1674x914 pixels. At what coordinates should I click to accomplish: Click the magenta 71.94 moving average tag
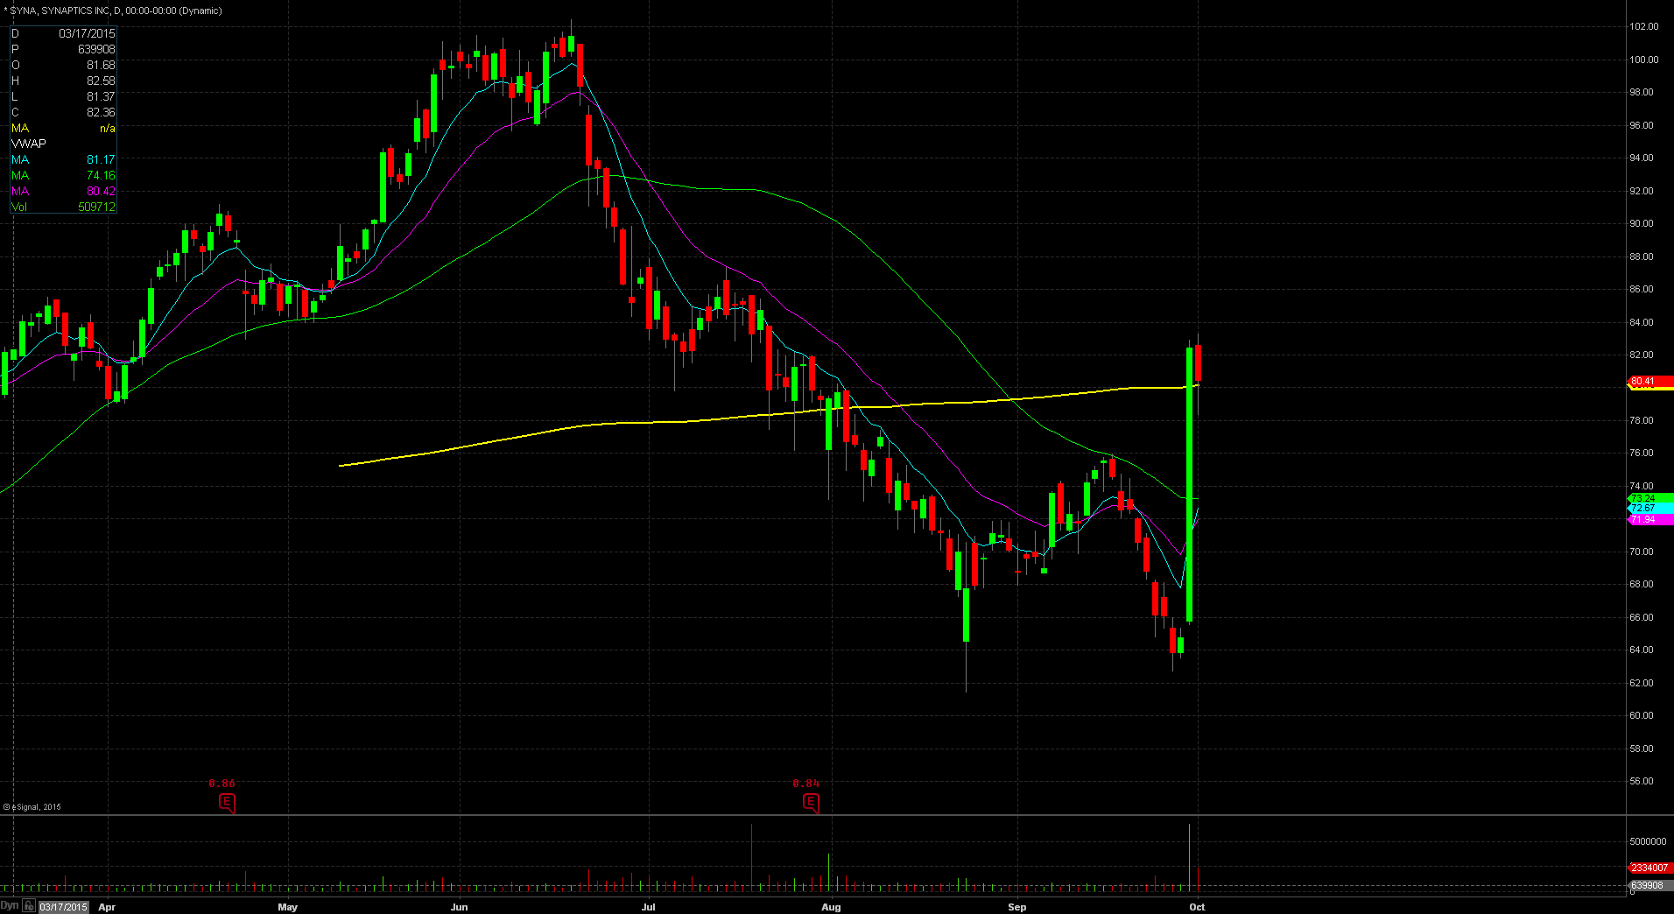tap(1649, 519)
